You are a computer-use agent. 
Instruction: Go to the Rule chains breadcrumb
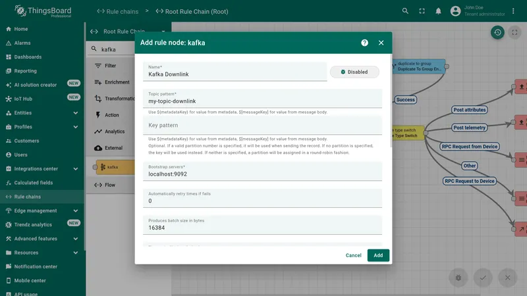pos(118,11)
